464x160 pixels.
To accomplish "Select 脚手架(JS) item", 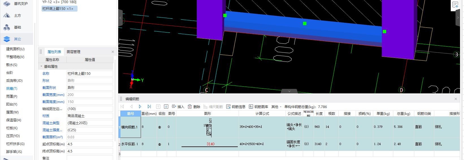I will (x=14, y=152).
